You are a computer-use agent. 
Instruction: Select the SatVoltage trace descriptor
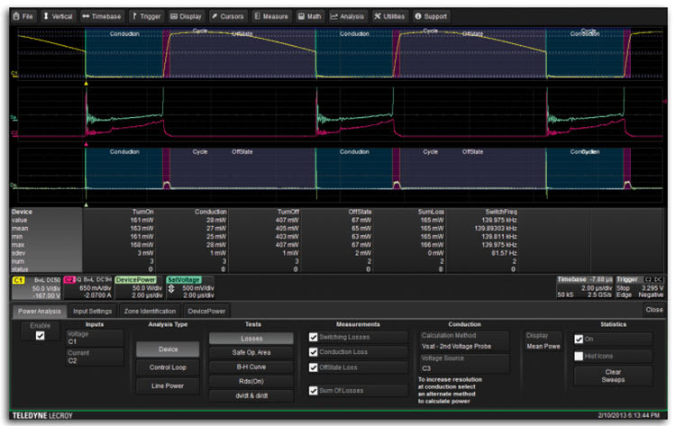[193, 286]
